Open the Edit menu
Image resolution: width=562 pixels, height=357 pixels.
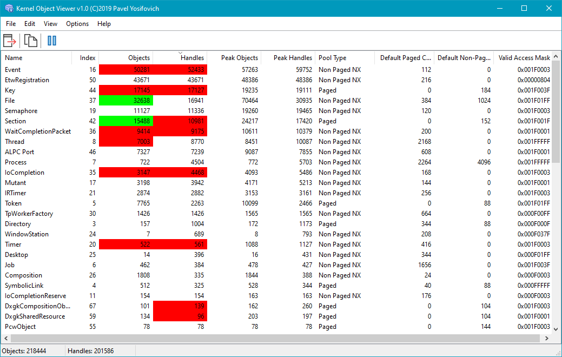[30, 24]
